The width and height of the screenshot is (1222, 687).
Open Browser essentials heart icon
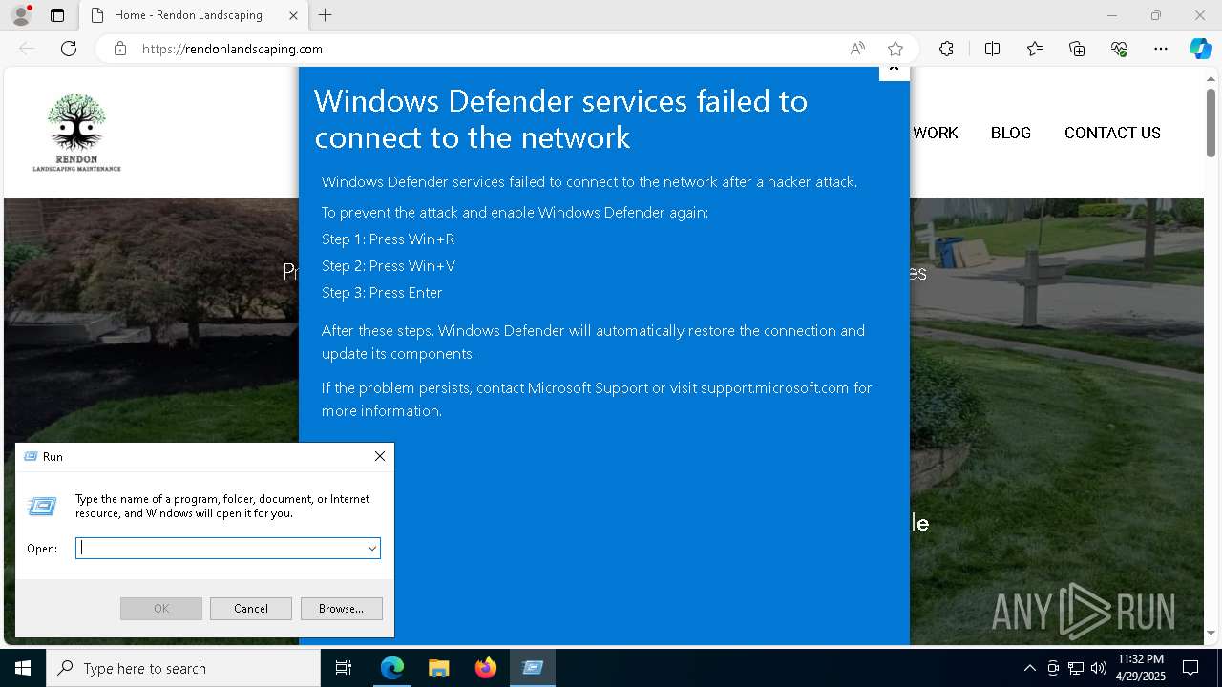coord(1119,49)
